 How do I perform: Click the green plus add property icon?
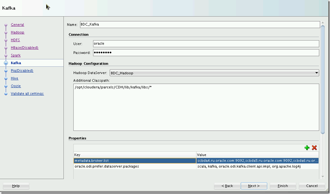coord(307,148)
